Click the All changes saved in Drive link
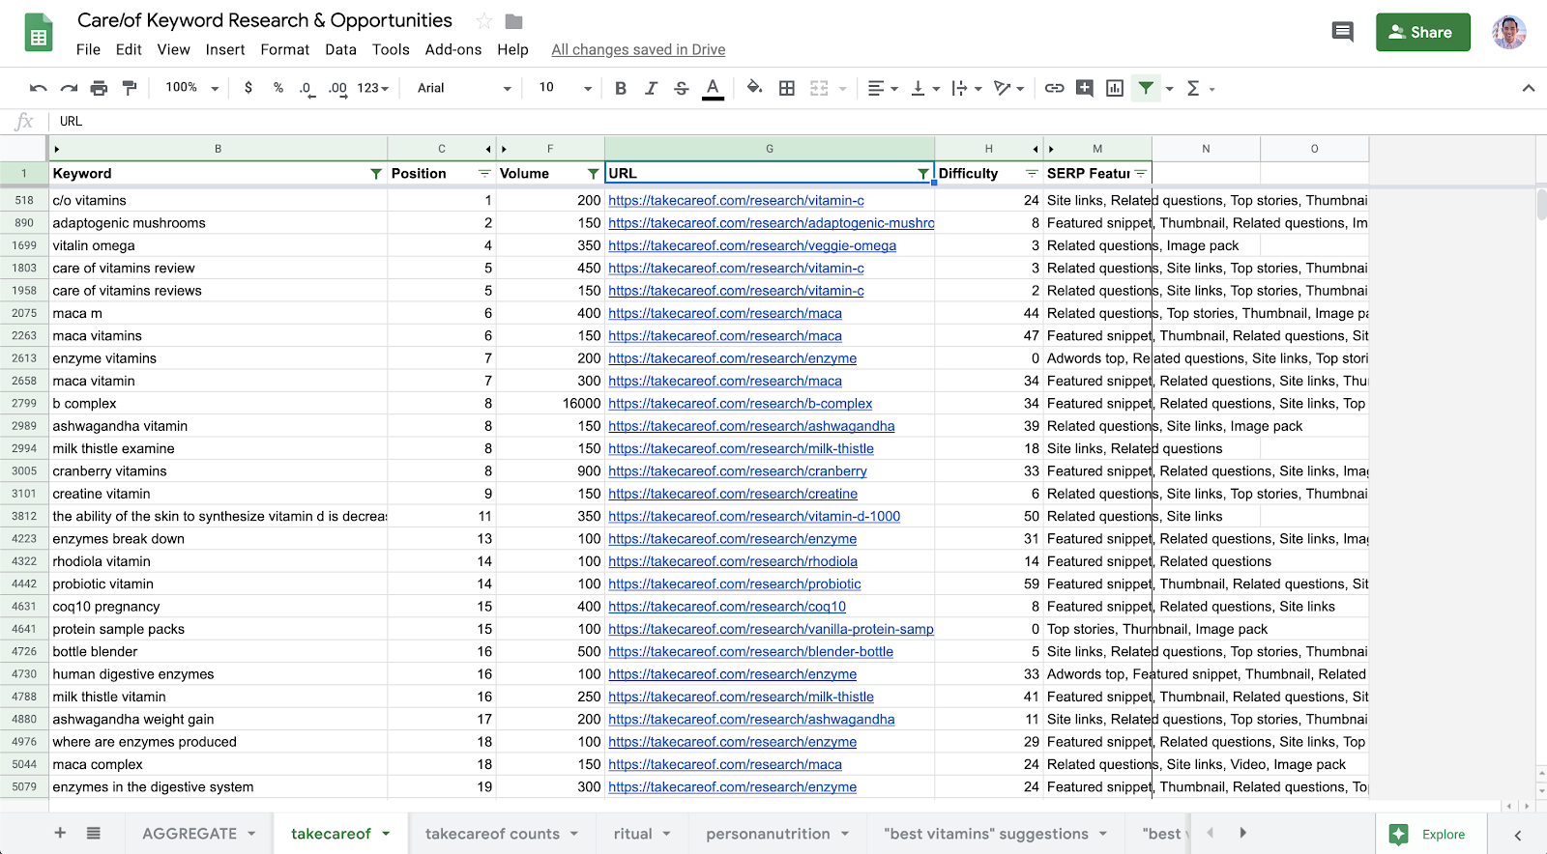 [638, 49]
